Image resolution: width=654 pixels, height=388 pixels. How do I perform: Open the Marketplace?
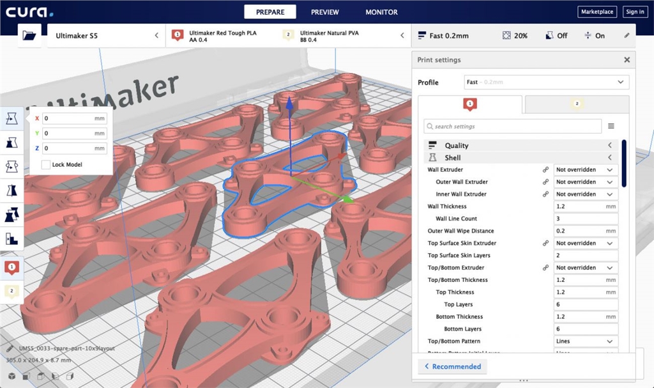pyautogui.click(x=597, y=12)
